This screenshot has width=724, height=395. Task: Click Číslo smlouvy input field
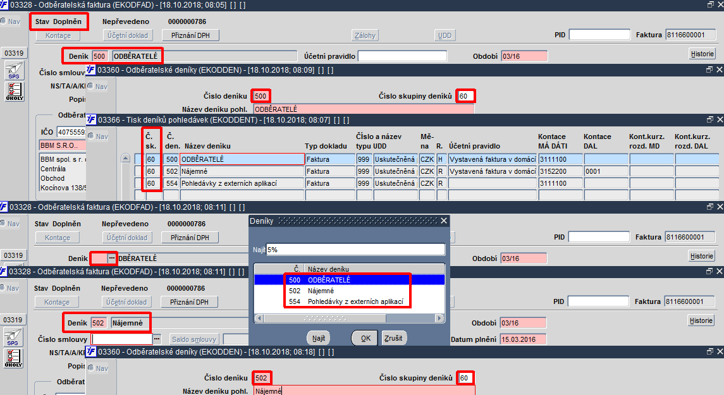pyautogui.click(x=123, y=339)
